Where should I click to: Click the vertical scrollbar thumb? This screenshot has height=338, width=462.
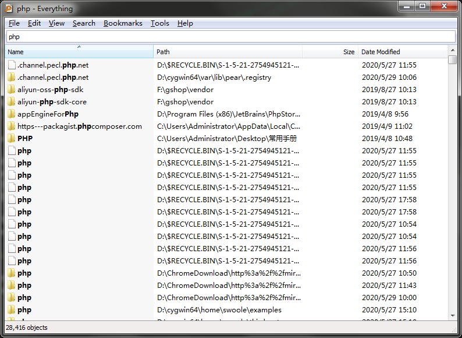pyautogui.click(x=453, y=59)
